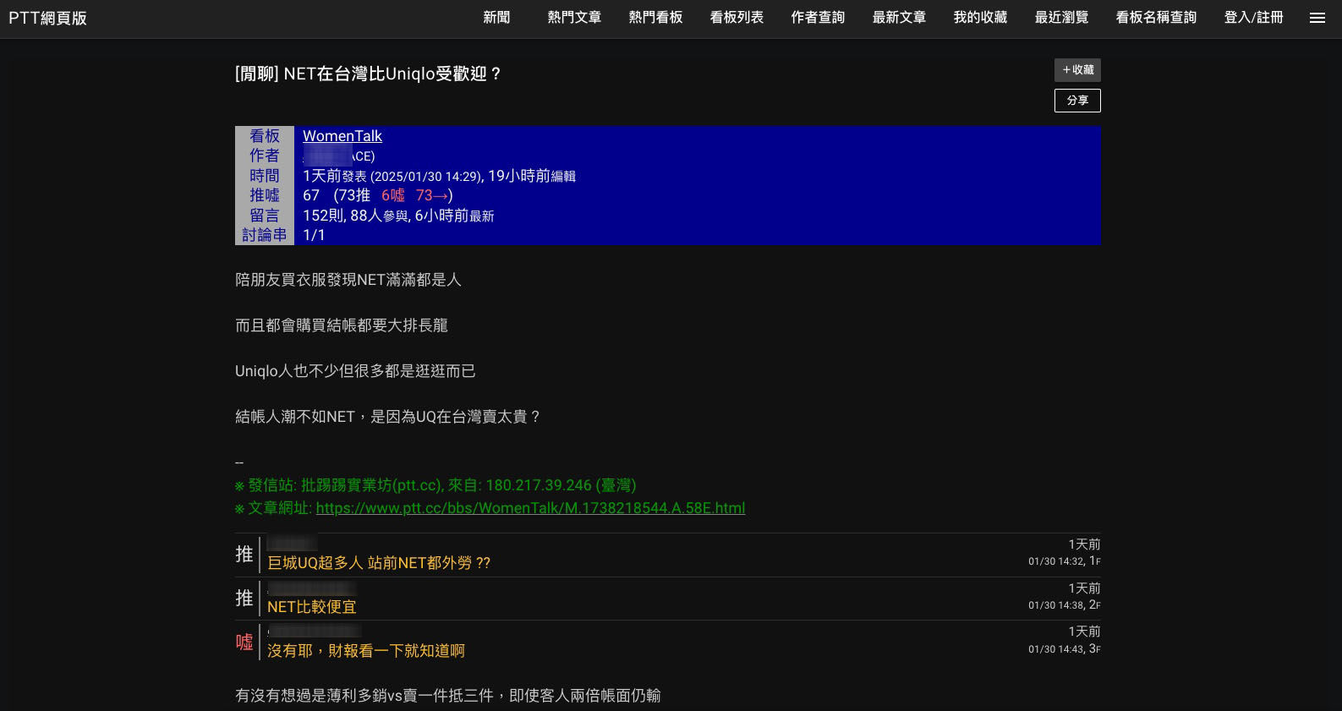Click timestamp 01/30 14:32, 1F
This screenshot has width=1342, height=711.
(1065, 561)
